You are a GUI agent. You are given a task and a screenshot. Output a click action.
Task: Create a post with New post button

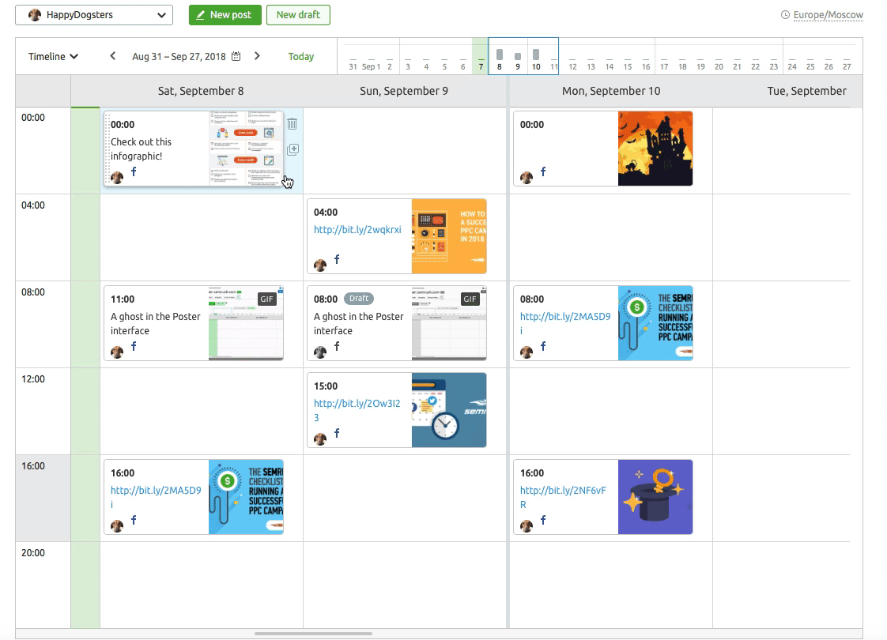[x=225, y=15]
